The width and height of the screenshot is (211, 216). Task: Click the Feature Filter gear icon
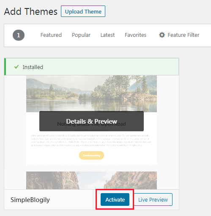(162, 35)
